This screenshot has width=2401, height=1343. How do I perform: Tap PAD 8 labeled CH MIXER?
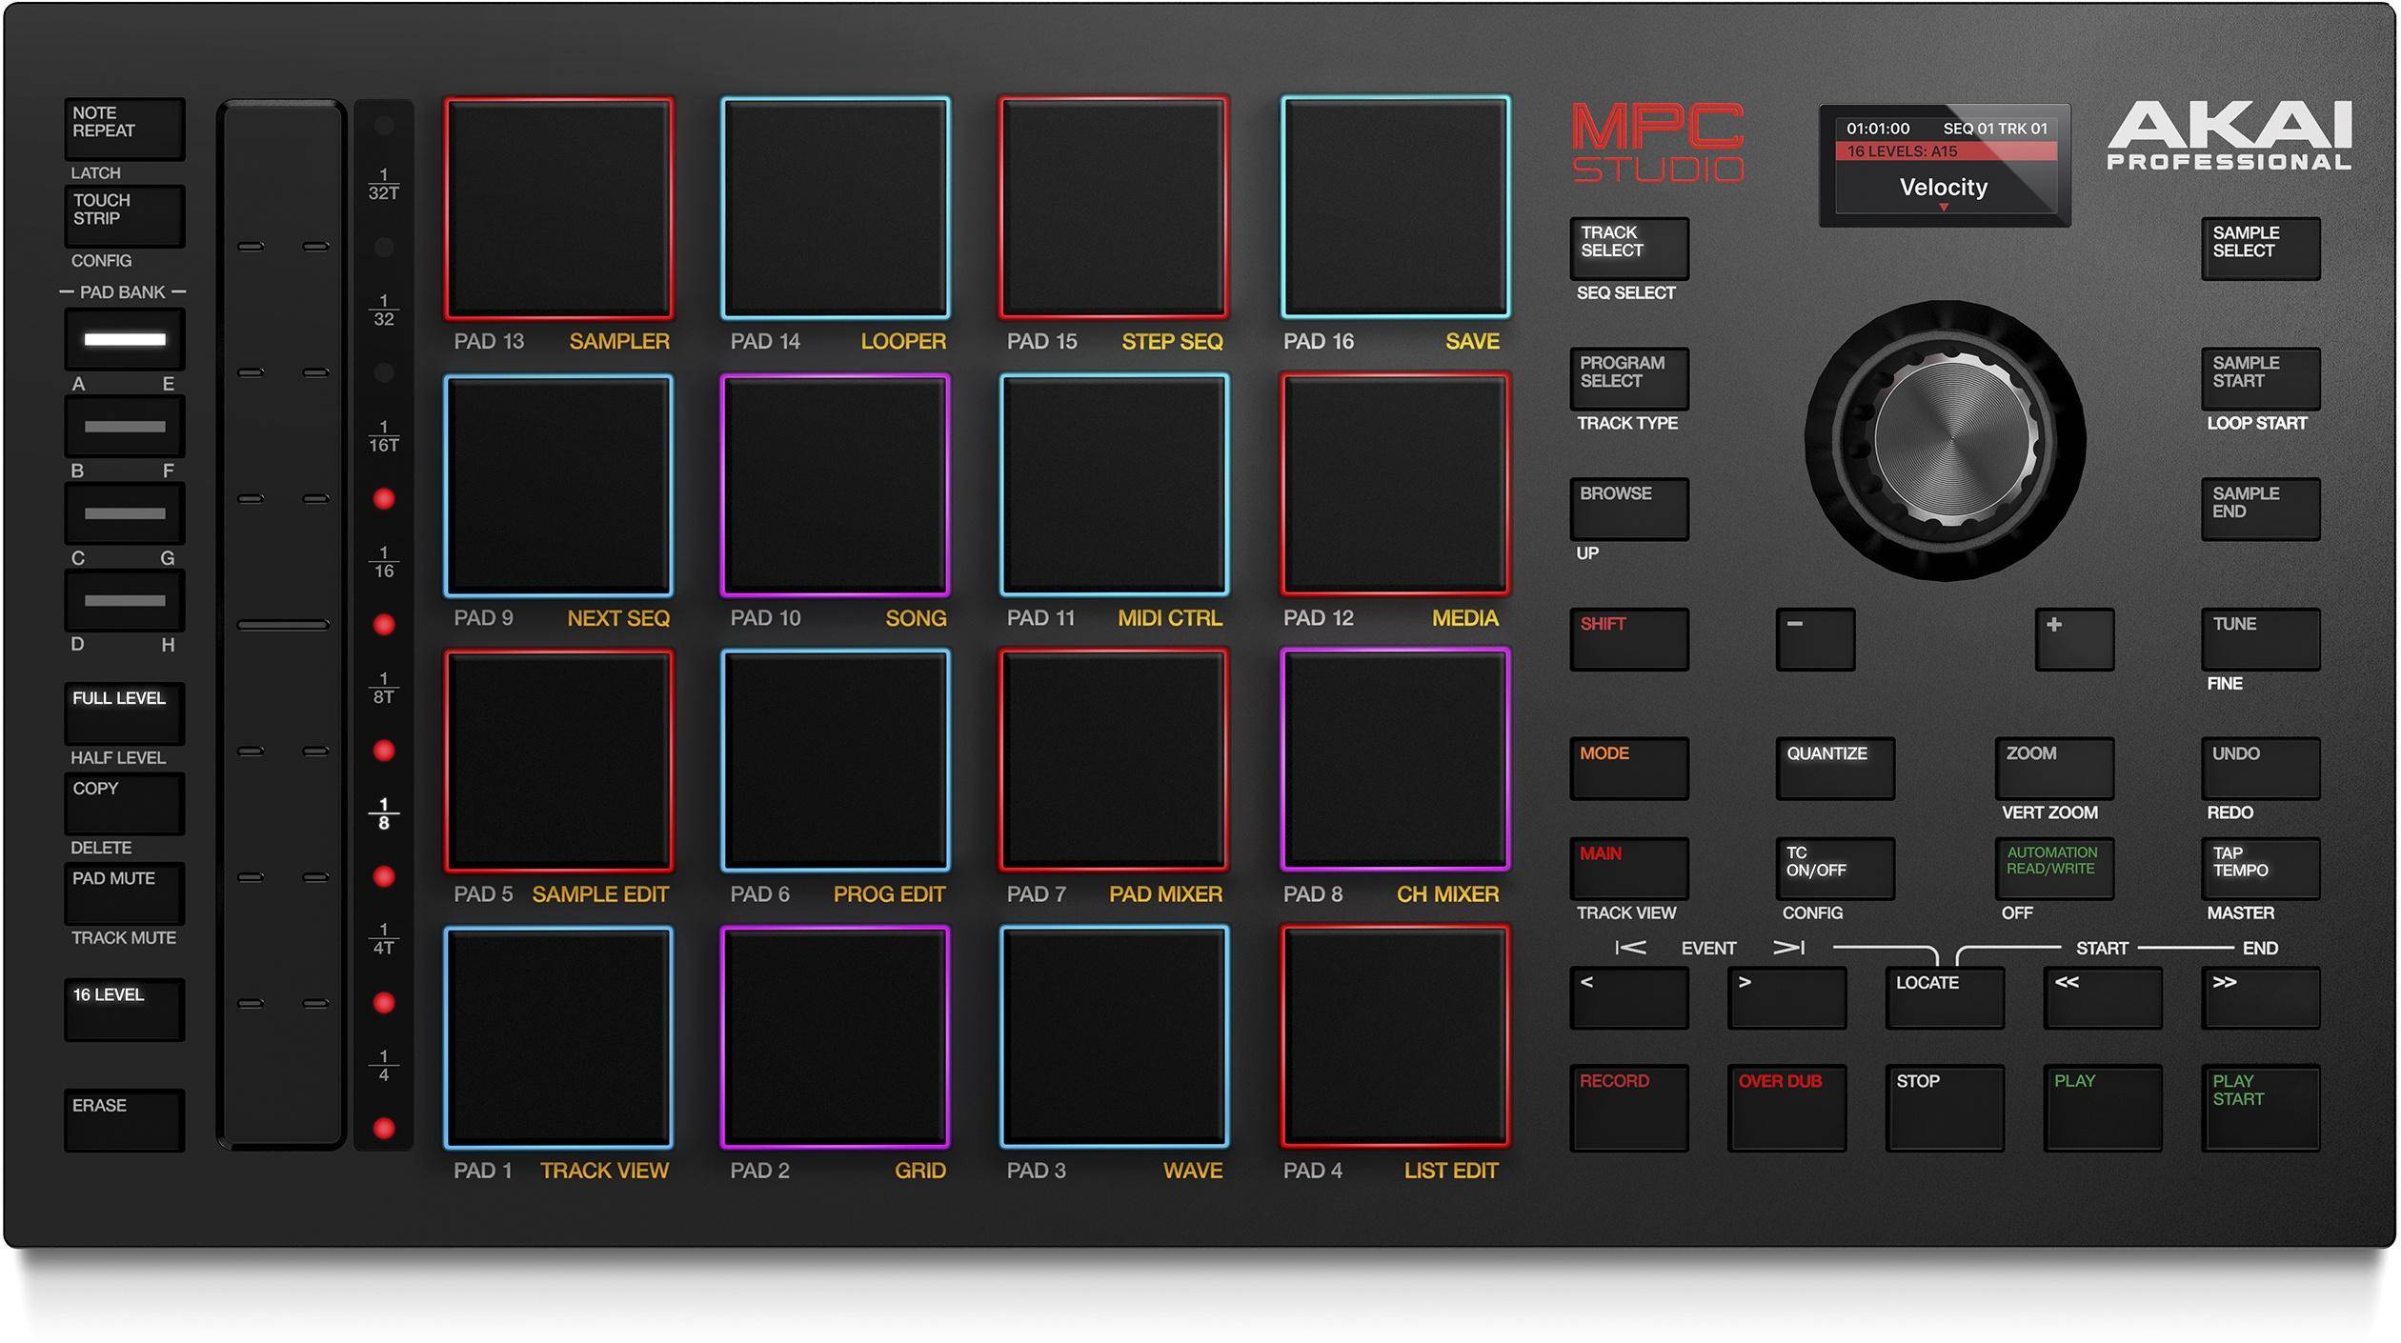[1395, 761]
